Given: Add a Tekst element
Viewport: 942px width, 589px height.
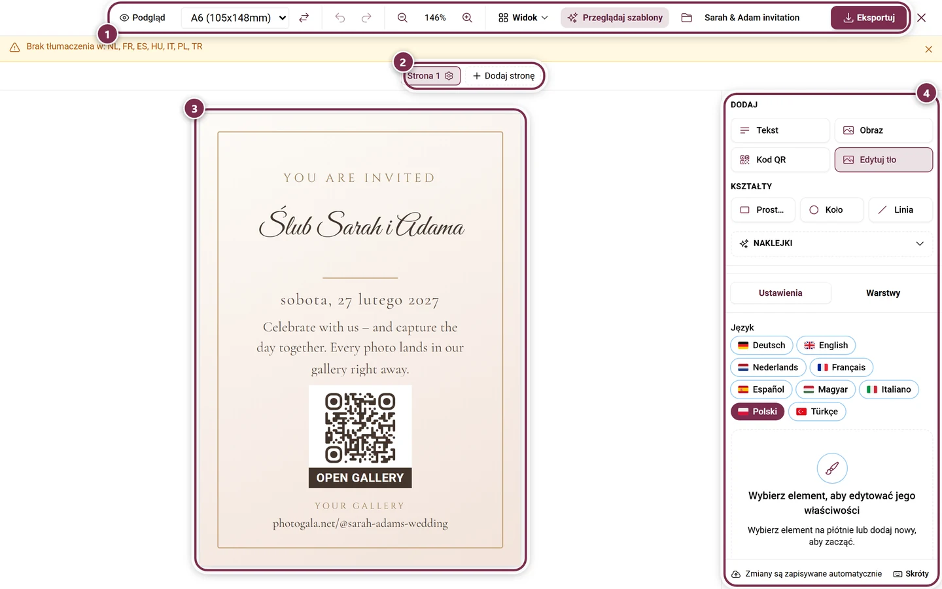Looking at the screenshot, I should click(x=780, y=130).
